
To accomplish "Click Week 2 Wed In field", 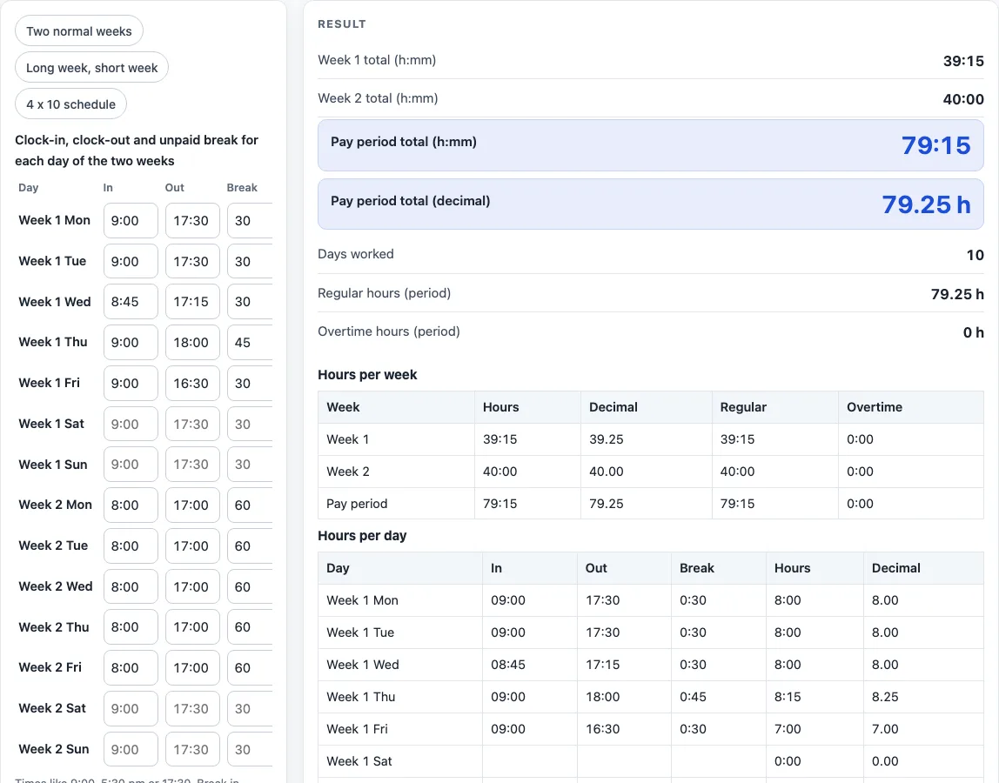I will pos(131,586).
